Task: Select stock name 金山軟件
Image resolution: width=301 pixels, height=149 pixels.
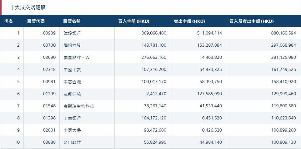Action: point(72,142)
